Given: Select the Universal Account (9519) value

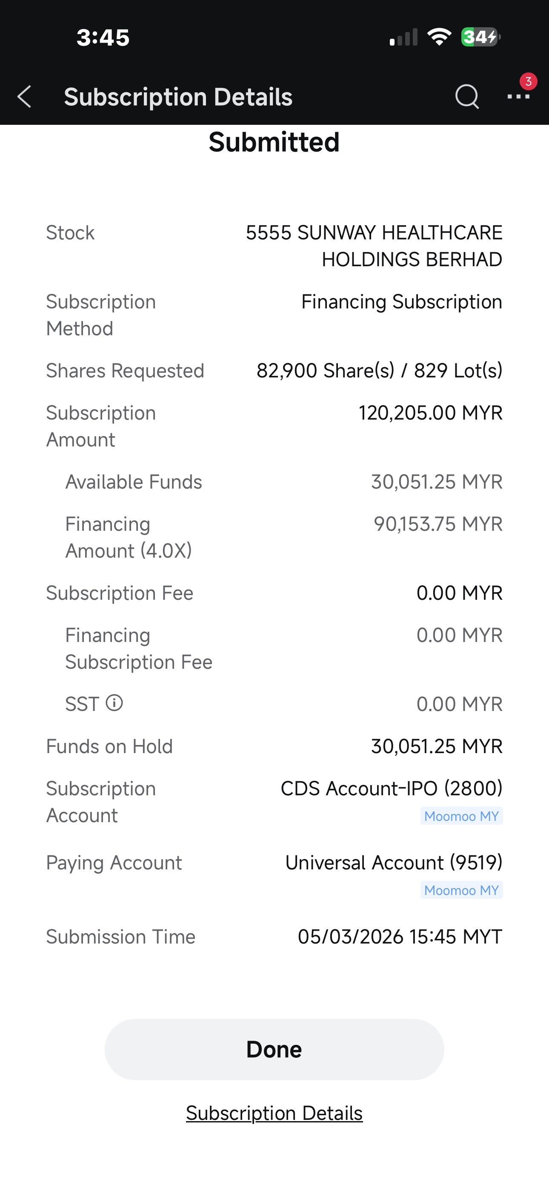Looking at the screenshot, I should click(x=394, y=863).
